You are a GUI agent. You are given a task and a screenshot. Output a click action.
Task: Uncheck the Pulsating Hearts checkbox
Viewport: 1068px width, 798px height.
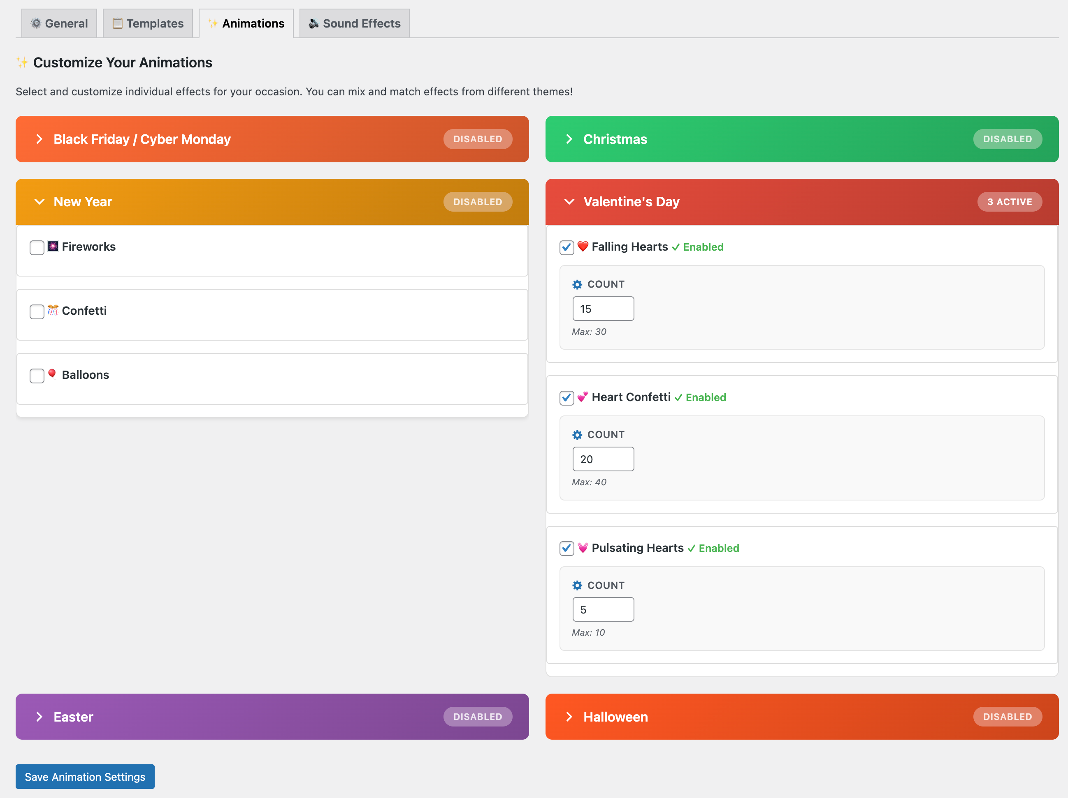coord(567,549)
